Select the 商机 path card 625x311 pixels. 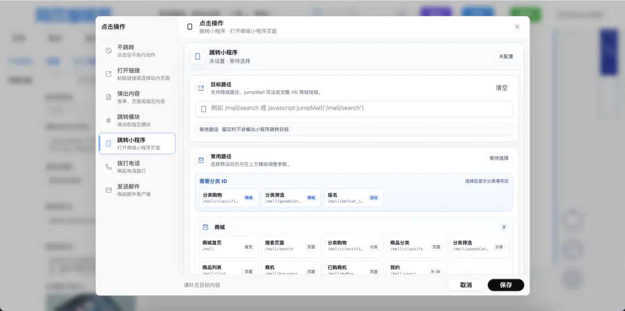click(x=291, y=268)
